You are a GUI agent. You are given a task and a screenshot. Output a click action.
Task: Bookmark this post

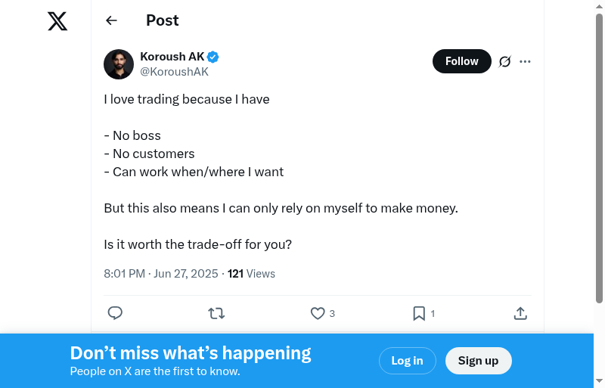(x=419, y=313)
